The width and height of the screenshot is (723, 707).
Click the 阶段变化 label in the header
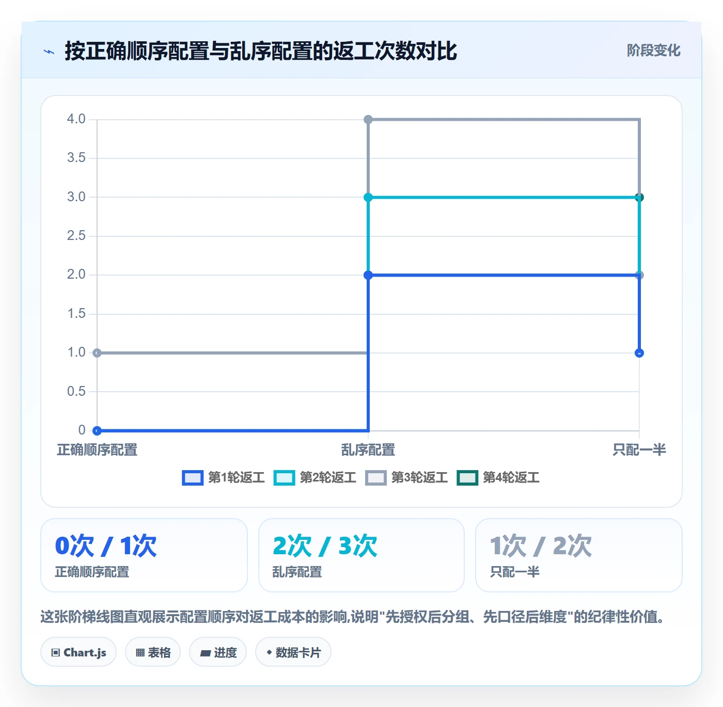coord(653,51)
